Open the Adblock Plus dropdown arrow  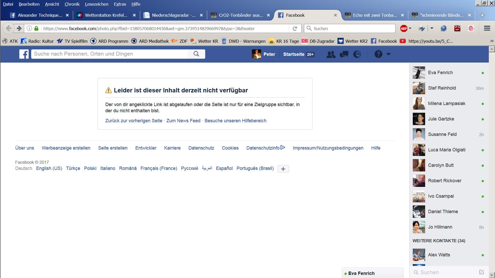(x=410, y=28)
